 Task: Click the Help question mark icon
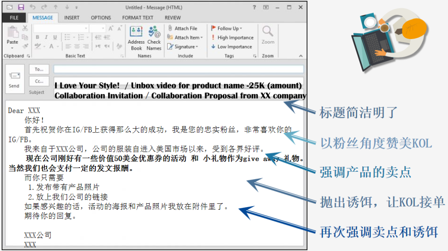click(x=254, y=7)
